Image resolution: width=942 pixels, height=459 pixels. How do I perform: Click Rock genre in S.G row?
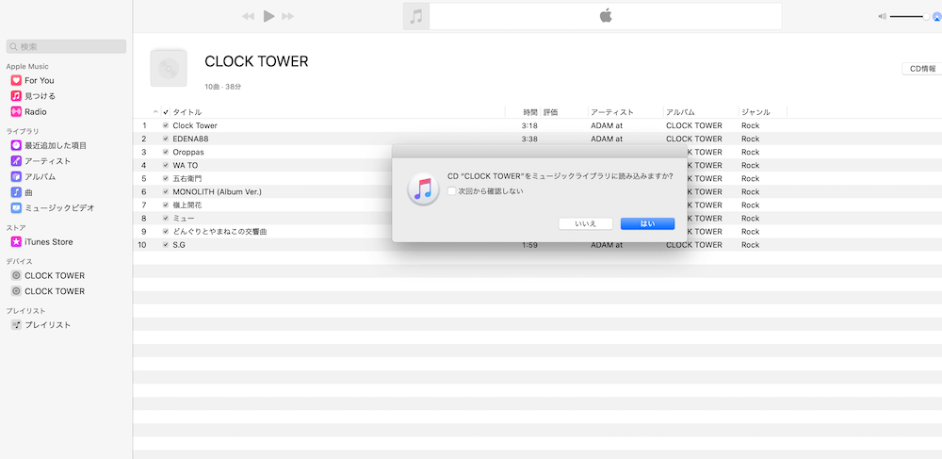click(x=751, y=244)
